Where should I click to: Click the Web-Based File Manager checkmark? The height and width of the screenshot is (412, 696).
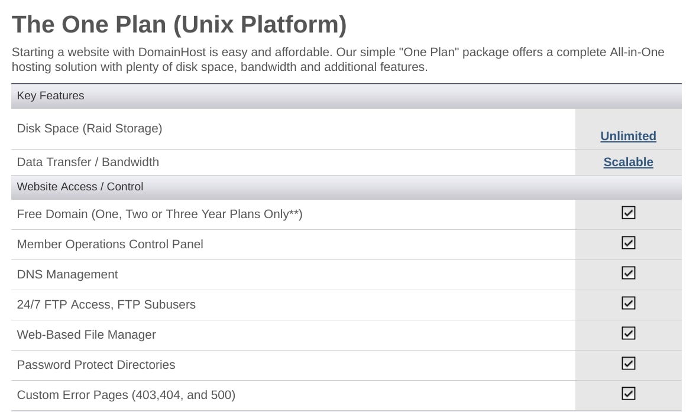(628, 333)
